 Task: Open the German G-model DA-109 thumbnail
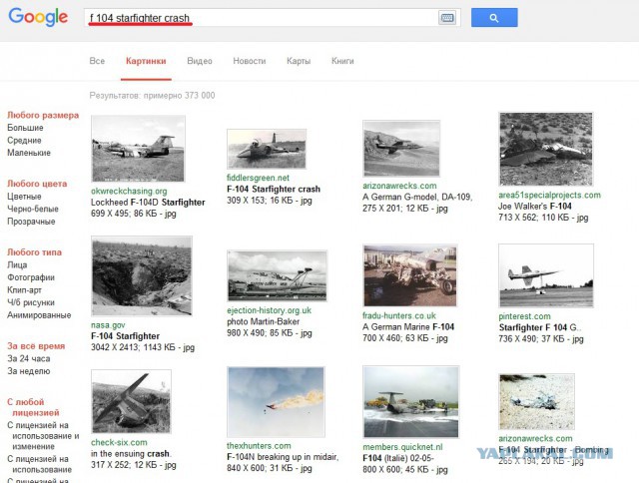tap(401, 149)
